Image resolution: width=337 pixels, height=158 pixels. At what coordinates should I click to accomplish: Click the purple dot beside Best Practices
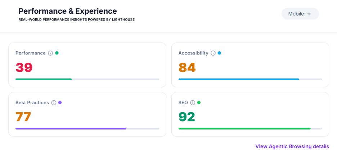60,102
